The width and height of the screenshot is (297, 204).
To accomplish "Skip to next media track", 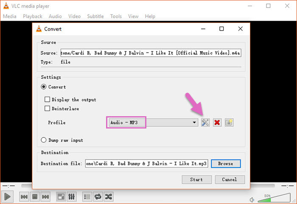I will pos(45,197).
